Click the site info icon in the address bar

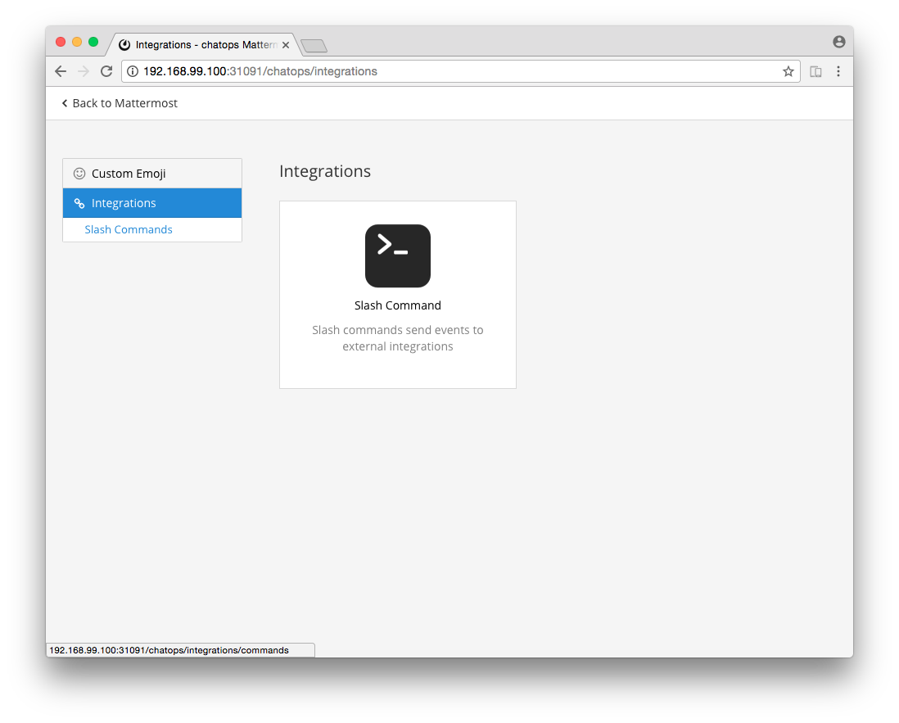coord(133,71)
